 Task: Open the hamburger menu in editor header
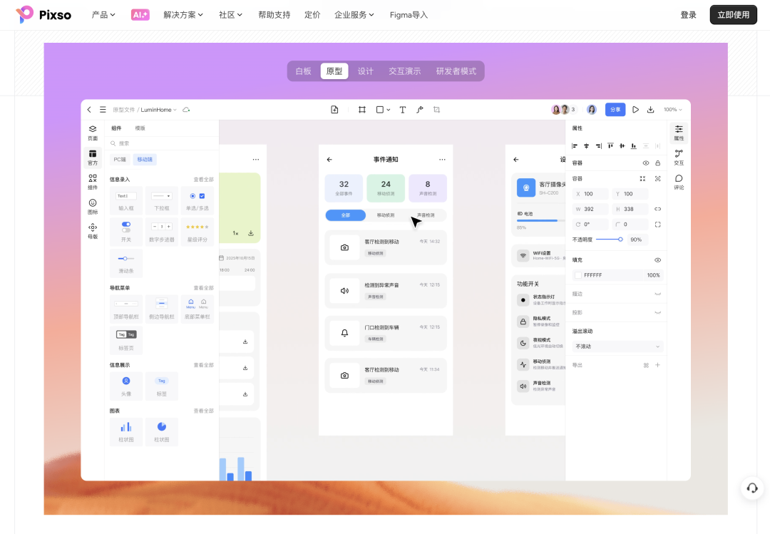103,110
